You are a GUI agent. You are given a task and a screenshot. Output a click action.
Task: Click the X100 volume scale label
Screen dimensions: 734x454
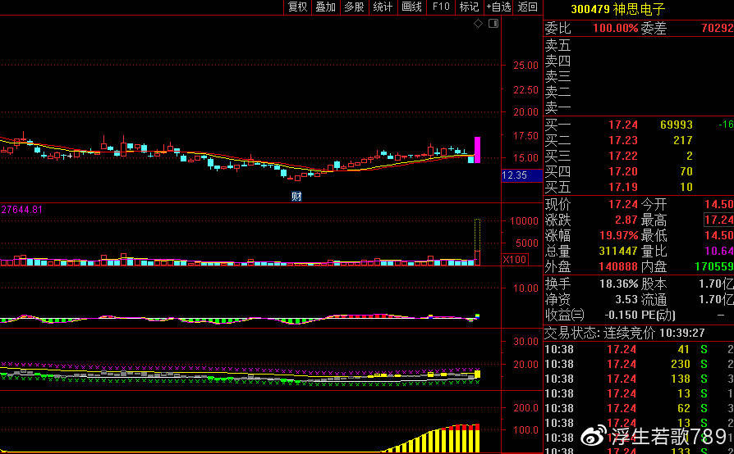515,260
